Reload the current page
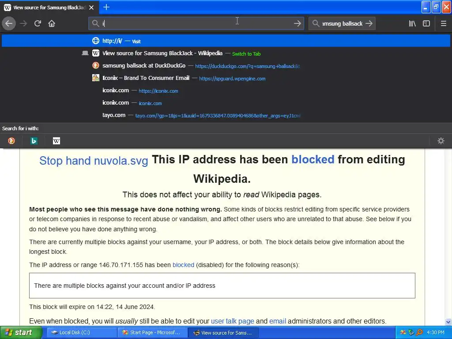Screen dimensions: 452x339 pyautogui.click(x=38, y=23)
